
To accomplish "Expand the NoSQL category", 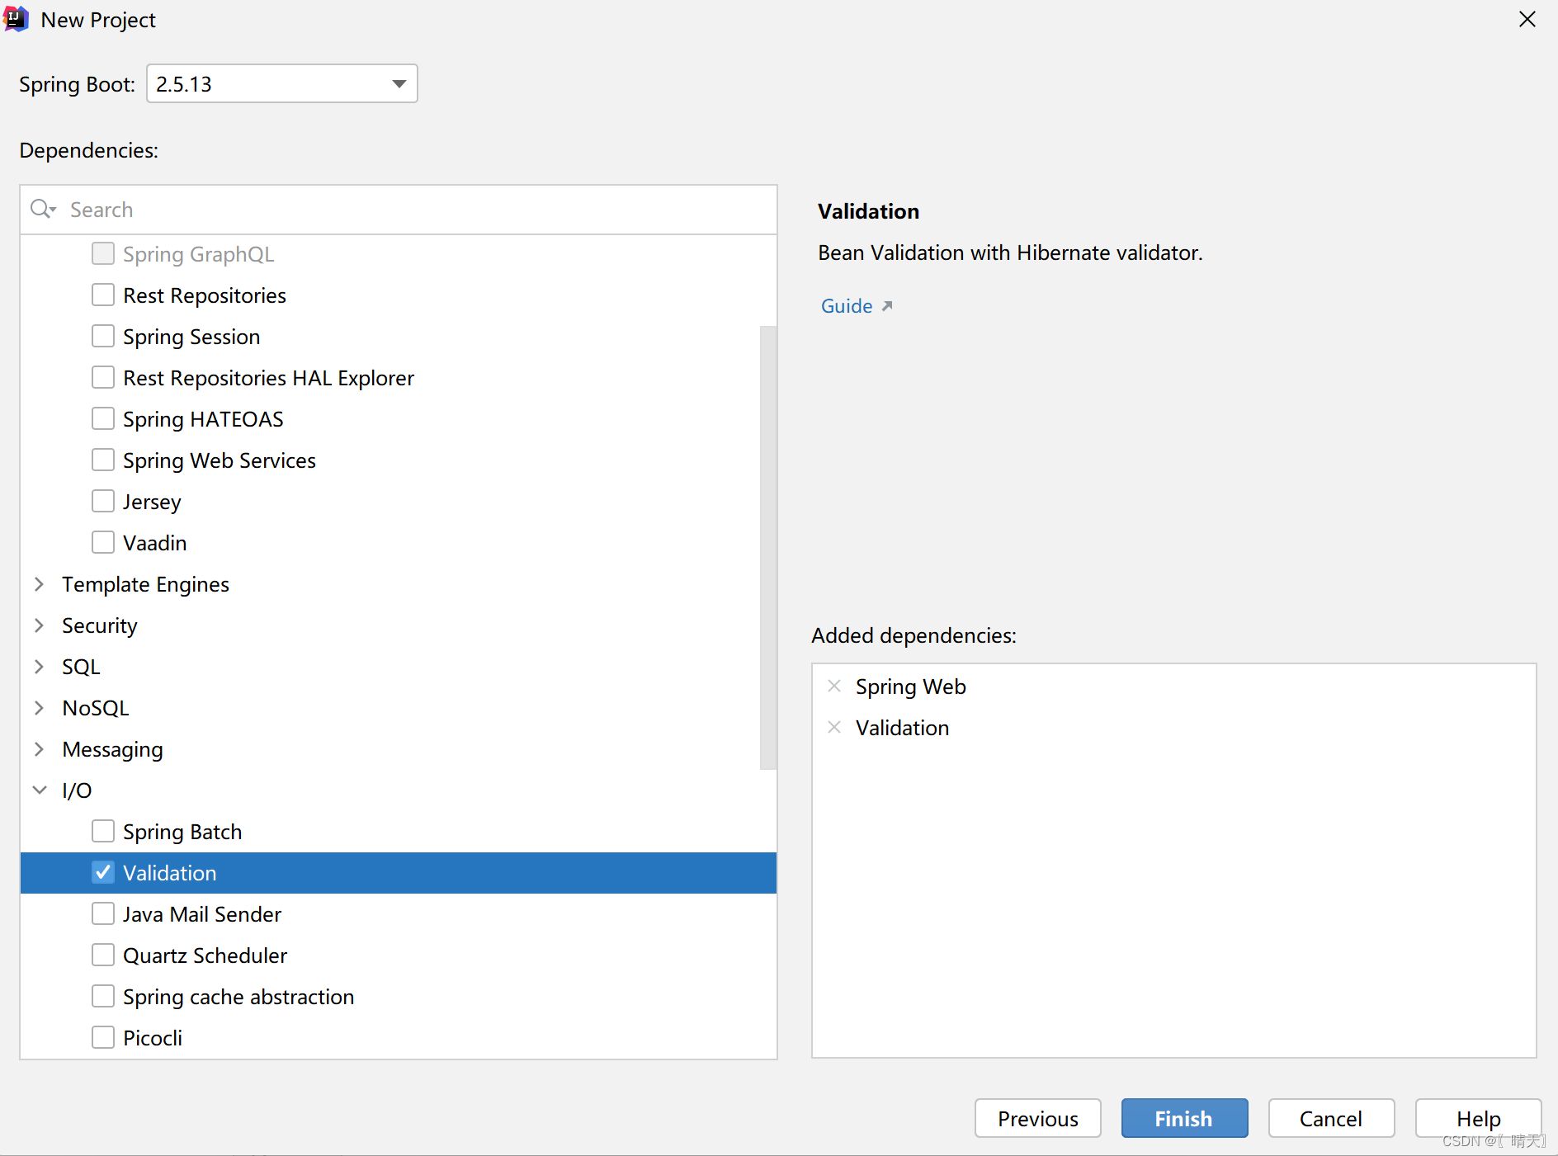I will [39, 708].
